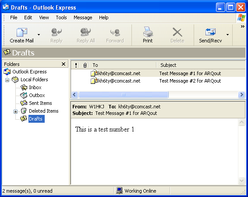The width and height of the screenshot is (248, 197).
Task: Open the Send/Recv dropdown arrow
Action: tap(227, 35)
